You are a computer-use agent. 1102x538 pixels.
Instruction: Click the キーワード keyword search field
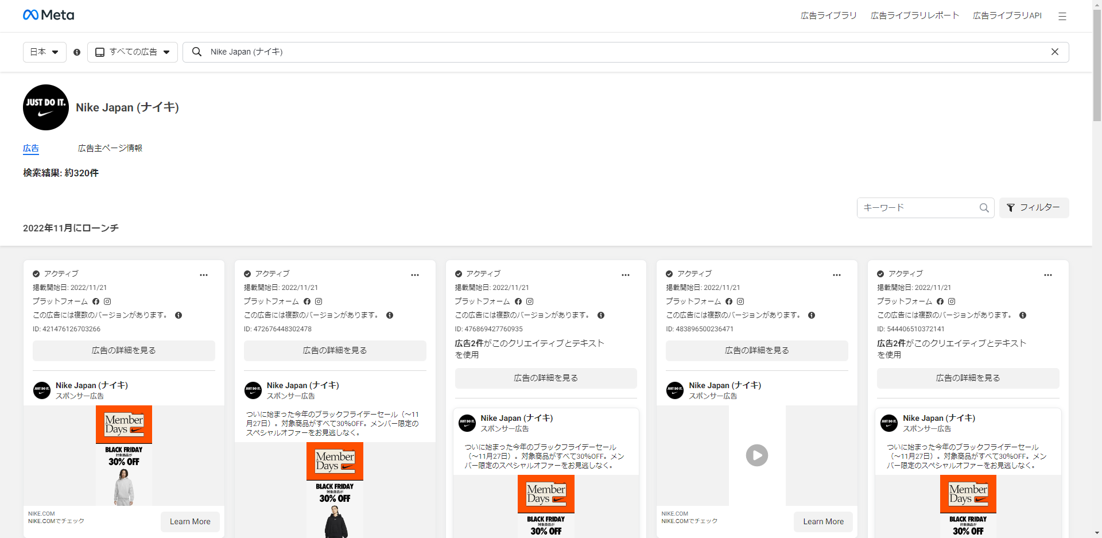click(x=918, y=208)
